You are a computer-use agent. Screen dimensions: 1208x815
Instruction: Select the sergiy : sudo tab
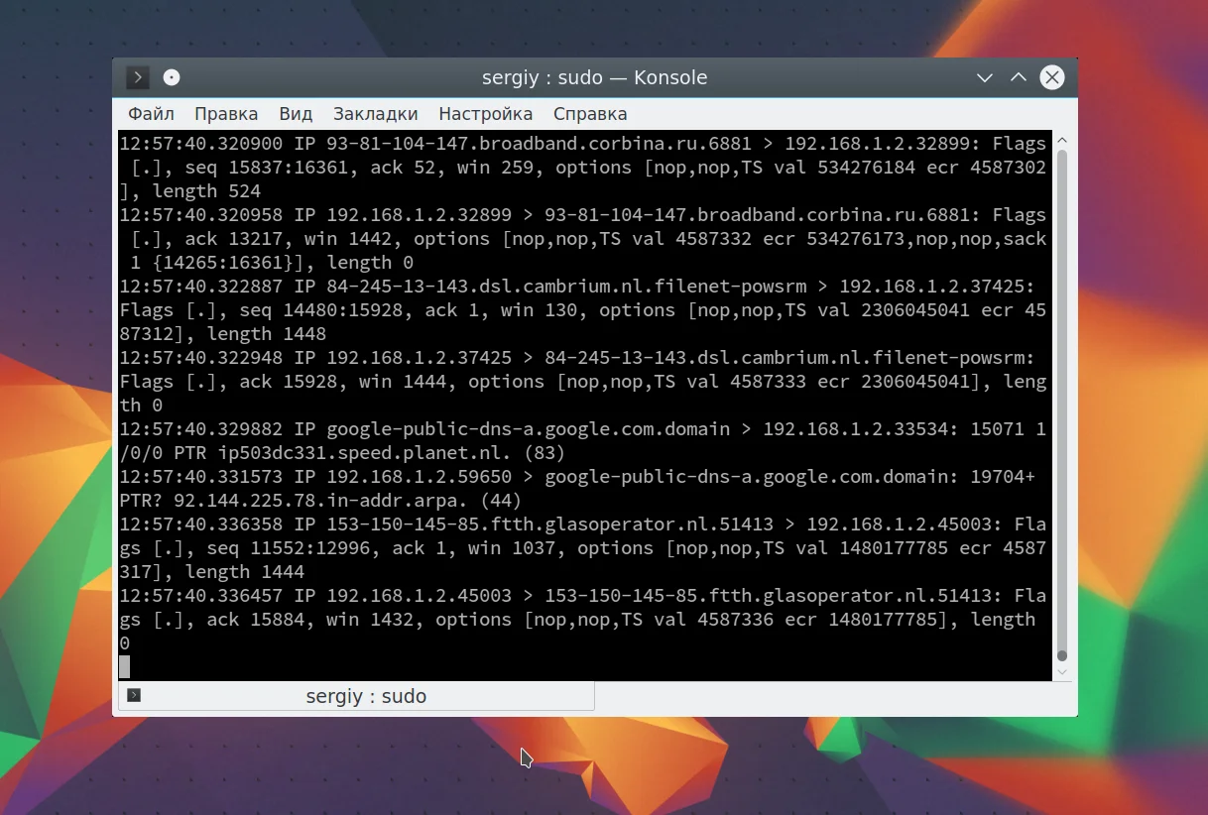[x=356, y=696]
